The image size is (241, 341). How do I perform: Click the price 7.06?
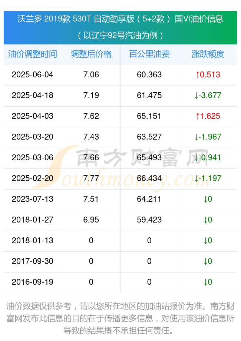click(x=91, y=74)
